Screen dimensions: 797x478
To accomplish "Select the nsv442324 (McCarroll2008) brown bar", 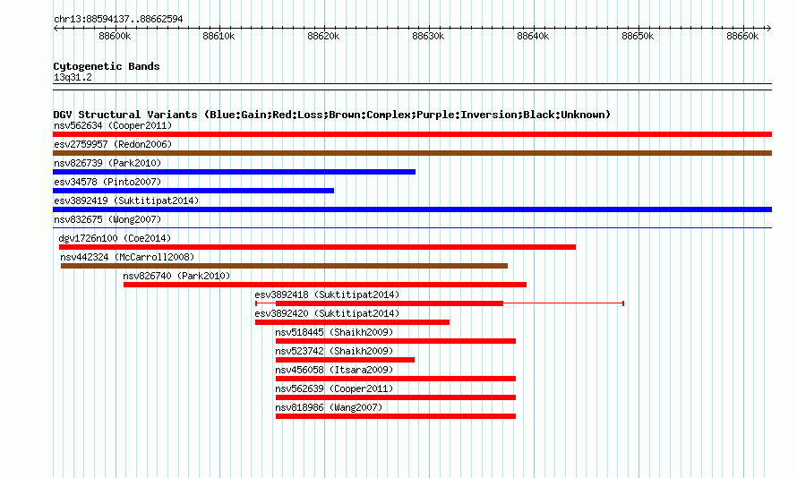I will coord(284,266).
